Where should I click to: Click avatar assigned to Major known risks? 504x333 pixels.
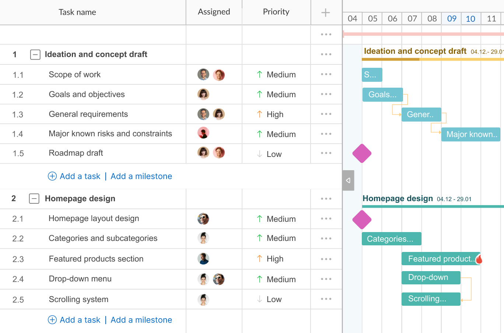(203, 133)
